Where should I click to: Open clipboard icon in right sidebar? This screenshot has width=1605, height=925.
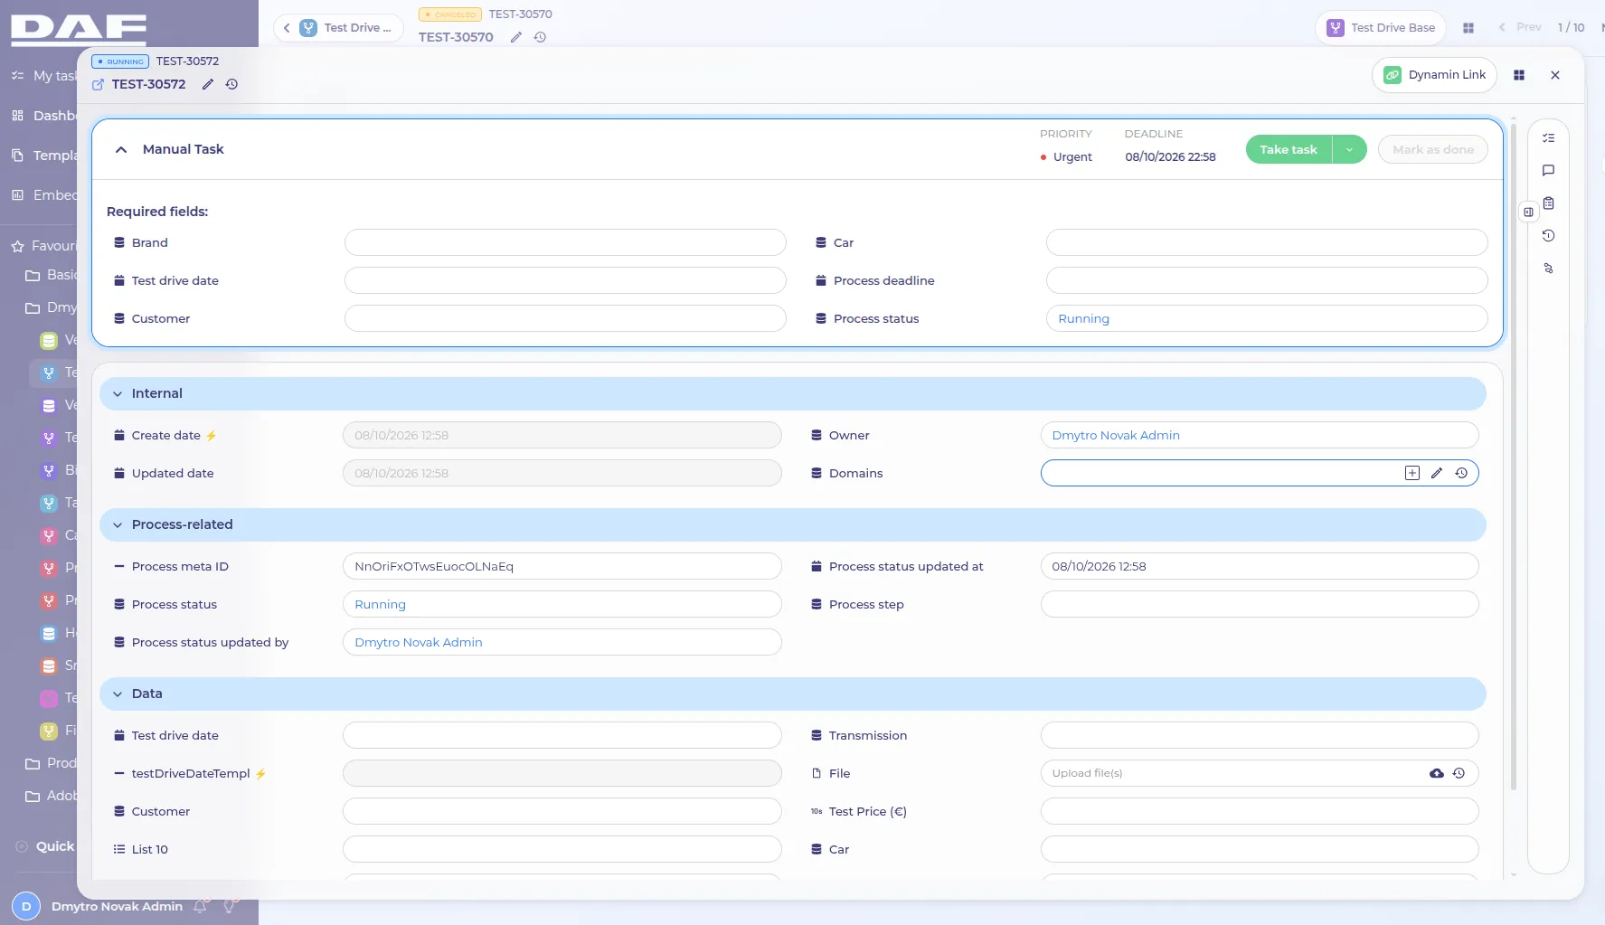pos(1549,203)
